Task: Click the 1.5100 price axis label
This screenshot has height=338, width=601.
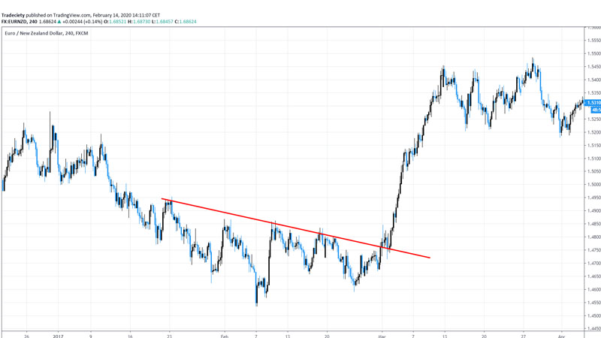Action: click(x=594, y=158)
